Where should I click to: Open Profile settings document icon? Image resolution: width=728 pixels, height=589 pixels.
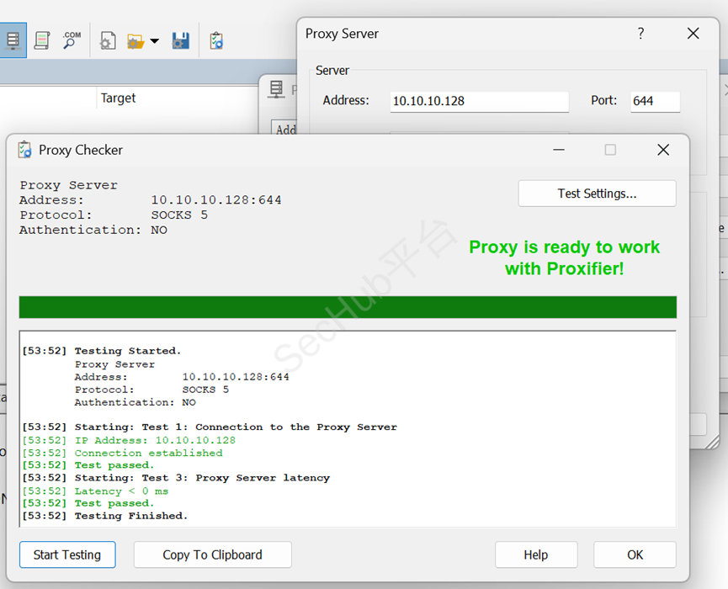pos(108,41)
